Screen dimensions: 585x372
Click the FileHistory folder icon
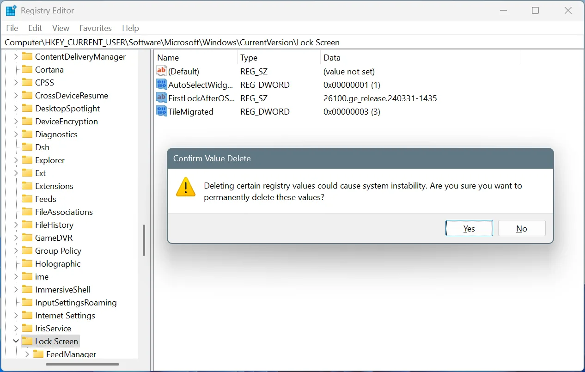(27, 225)
